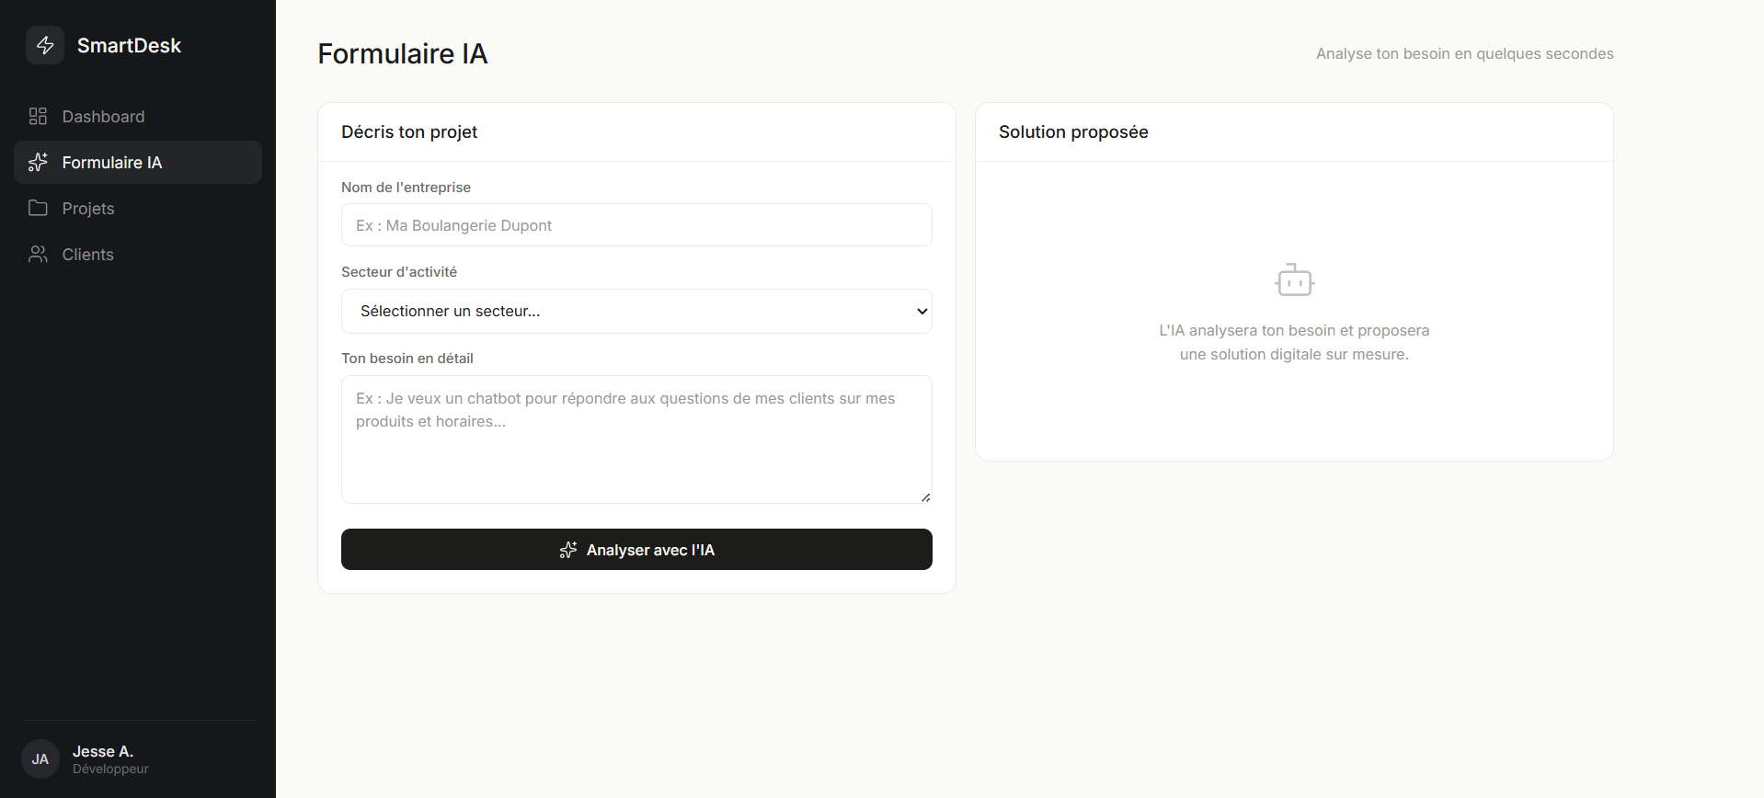The width and height of the screenshot is (1764, 798).
Task: Click the dropdown chevron of sector selector
Action: pyautogui.click(x=922, y=311)
